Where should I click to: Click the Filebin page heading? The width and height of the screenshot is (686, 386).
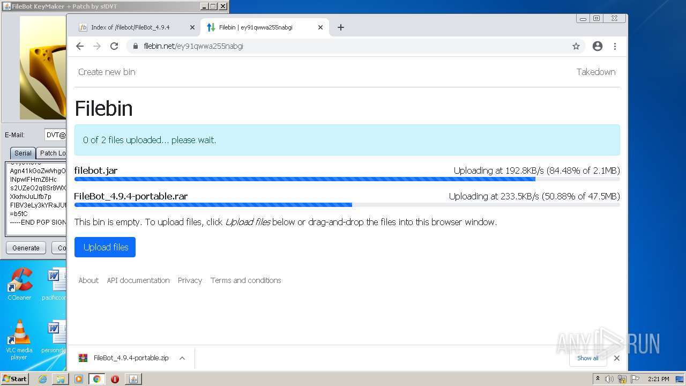(x=103, y=108)
